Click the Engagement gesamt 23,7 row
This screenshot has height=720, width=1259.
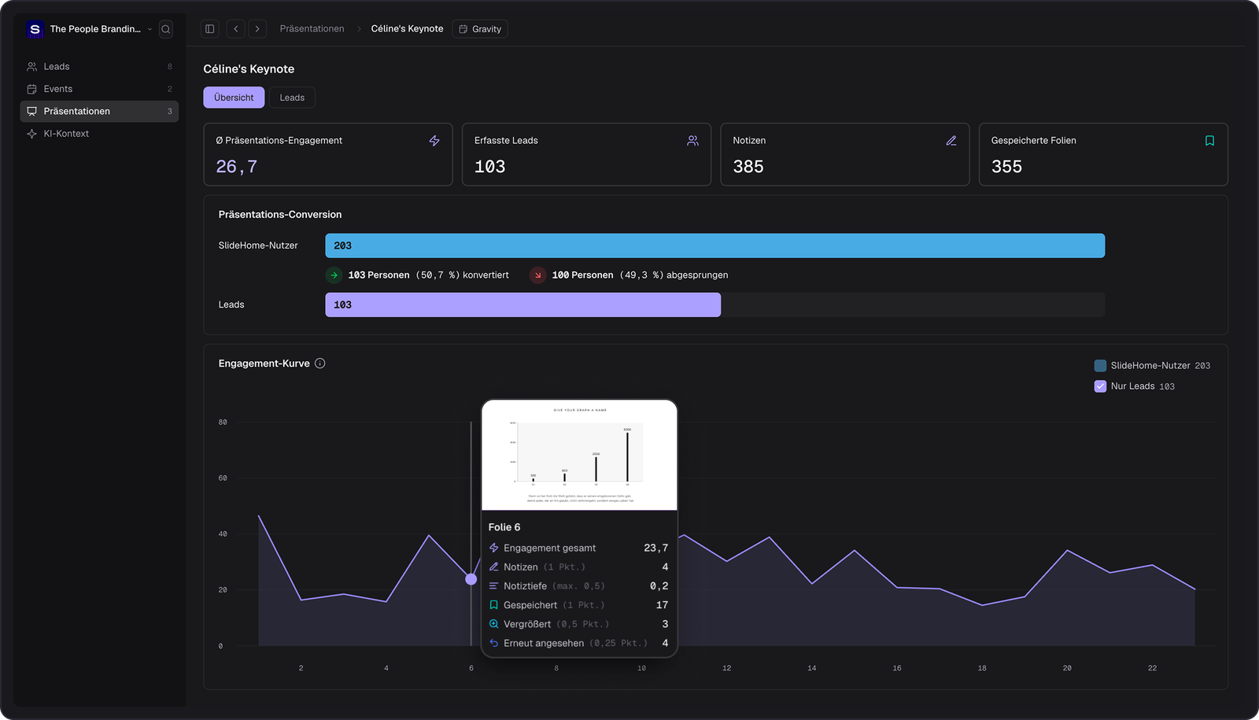pos(578,548)
